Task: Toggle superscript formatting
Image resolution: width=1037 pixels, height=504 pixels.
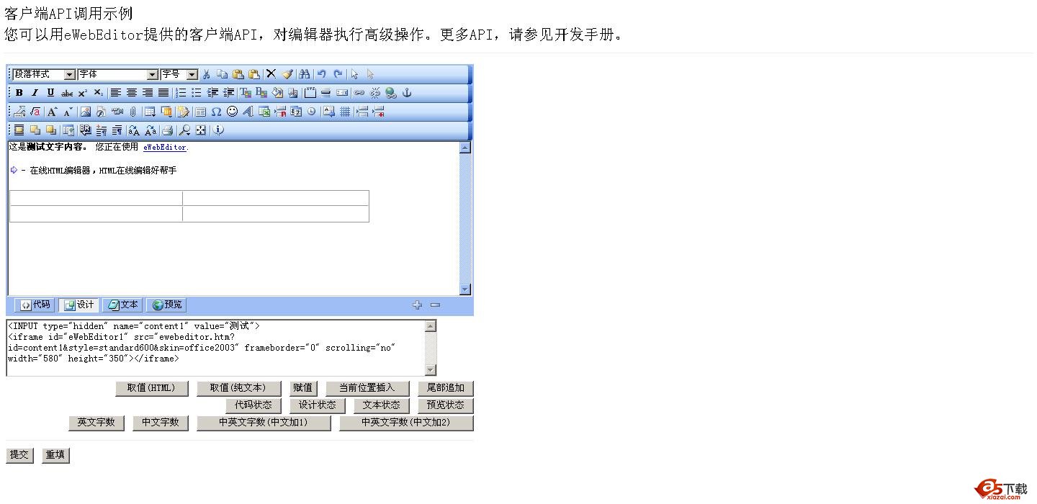Action: [81, 92]
